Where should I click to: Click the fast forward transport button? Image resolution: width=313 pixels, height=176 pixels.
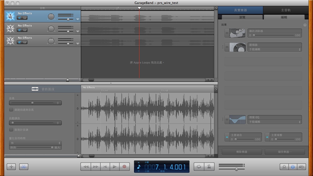[95, 167]
